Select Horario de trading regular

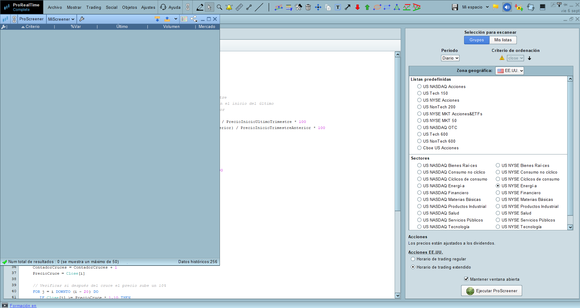pos(413,259)
